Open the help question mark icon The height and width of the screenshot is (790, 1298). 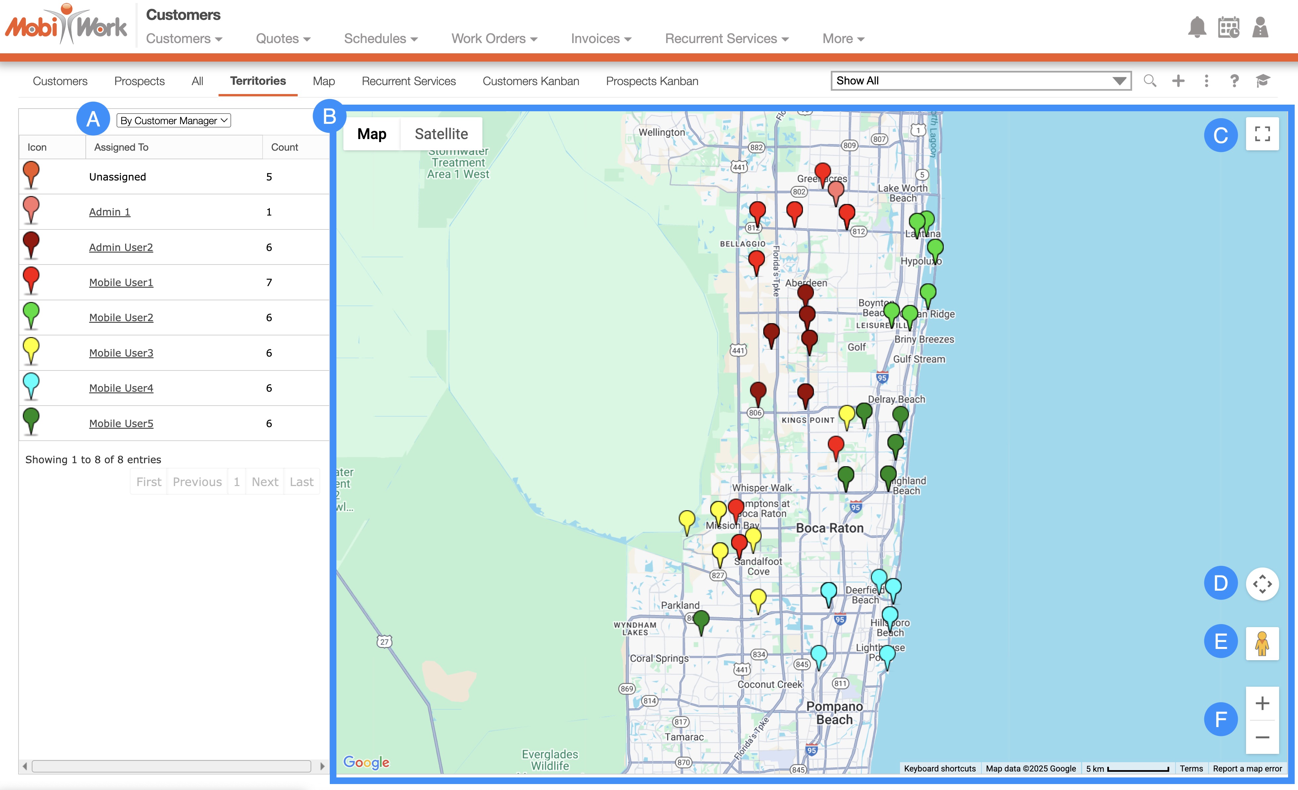(1234, 80)
